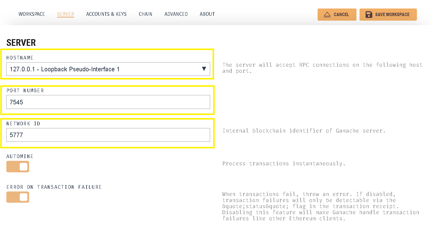Open the Advanced settings tab
The width and height of the screenshot is (433, 230).
[x=176, y=14]
